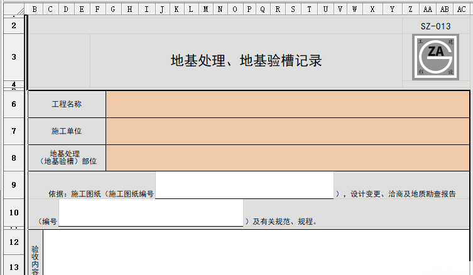Select the 工程名称 label cell
This screenshot has height=275, width=473.
[x=67, y=104]
